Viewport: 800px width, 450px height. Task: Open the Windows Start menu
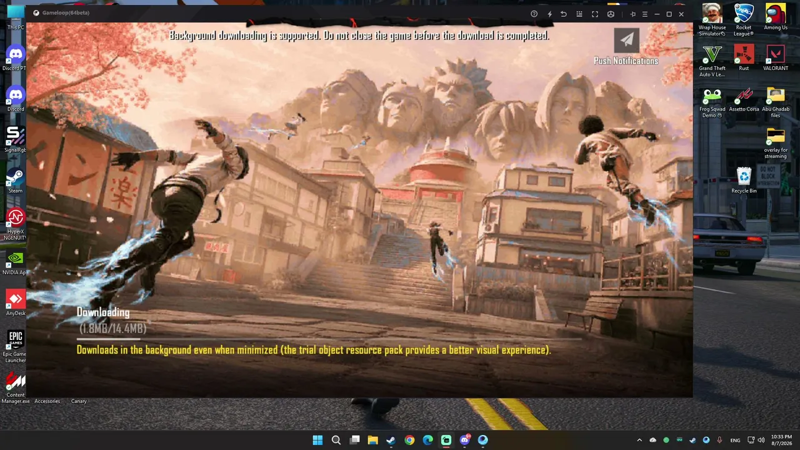(x=317, y=440)
